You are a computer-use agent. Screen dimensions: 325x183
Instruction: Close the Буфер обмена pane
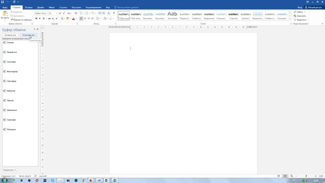point(38,29)
